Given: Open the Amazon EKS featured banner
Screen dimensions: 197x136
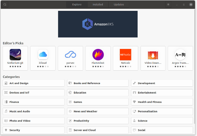Looking at the screenshot, I should (98, 24).
